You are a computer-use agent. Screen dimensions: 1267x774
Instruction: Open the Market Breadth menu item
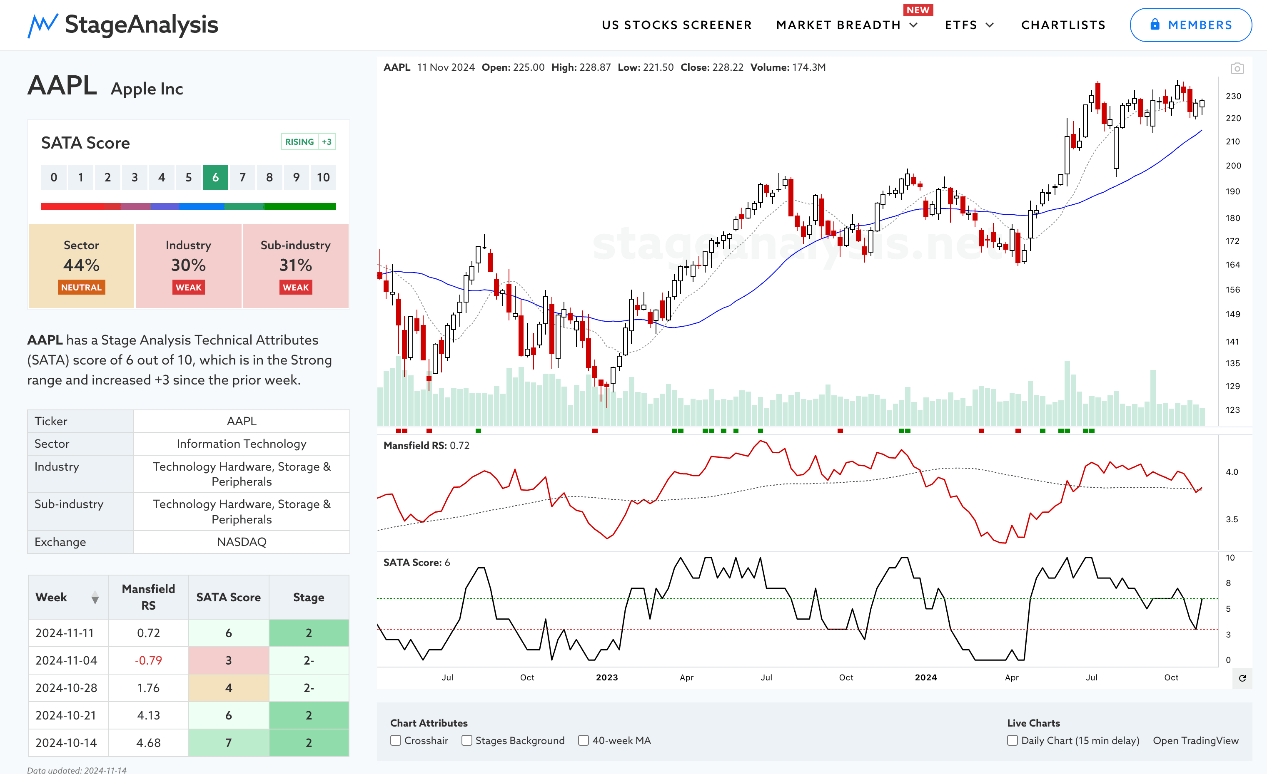point(838,25)
